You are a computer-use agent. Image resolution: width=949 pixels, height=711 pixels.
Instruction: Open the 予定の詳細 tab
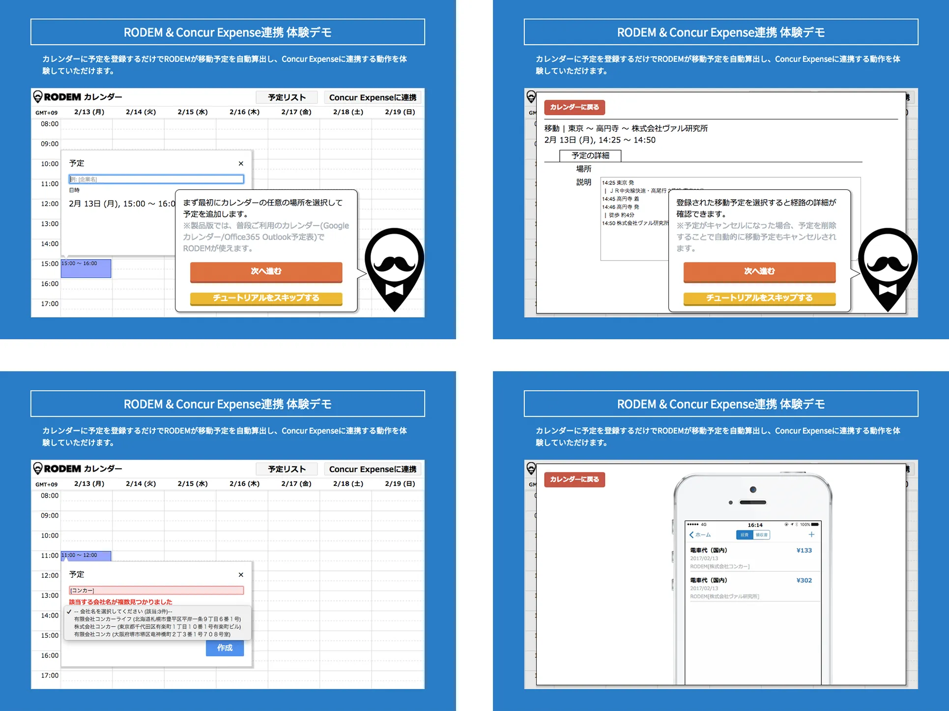pyautogui.click(x=590, y=155)
